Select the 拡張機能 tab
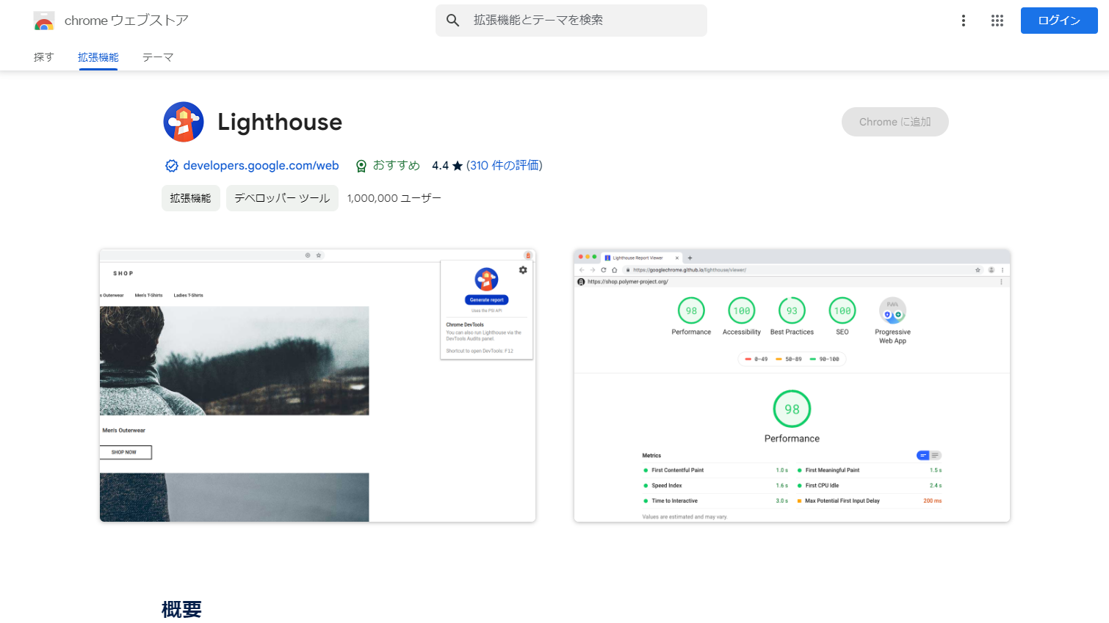The image size is (1109, 623). pos(98,57)
